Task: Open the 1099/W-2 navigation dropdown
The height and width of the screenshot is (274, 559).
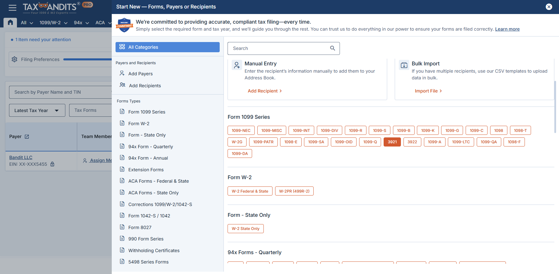Action: [x=53, y=22]
